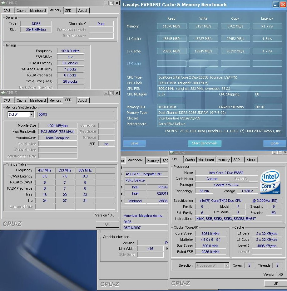Open Cache tab in SPD window
Viewport: 287px width, 291px height.
tap(21, 100)
